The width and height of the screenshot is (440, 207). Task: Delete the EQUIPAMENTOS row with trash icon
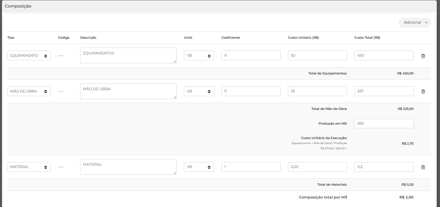423,56
